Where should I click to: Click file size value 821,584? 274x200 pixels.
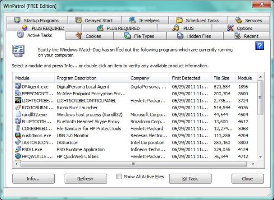222,87
